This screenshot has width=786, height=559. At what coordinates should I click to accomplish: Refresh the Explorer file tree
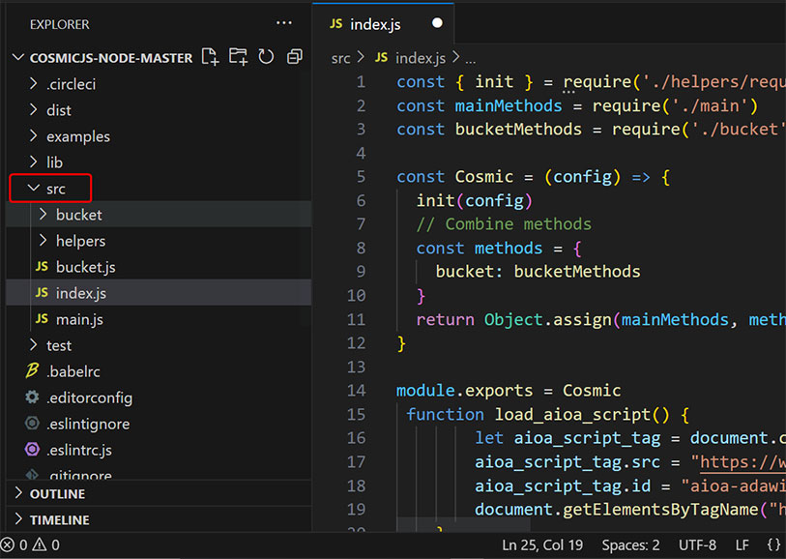click(x=266, y=57)
